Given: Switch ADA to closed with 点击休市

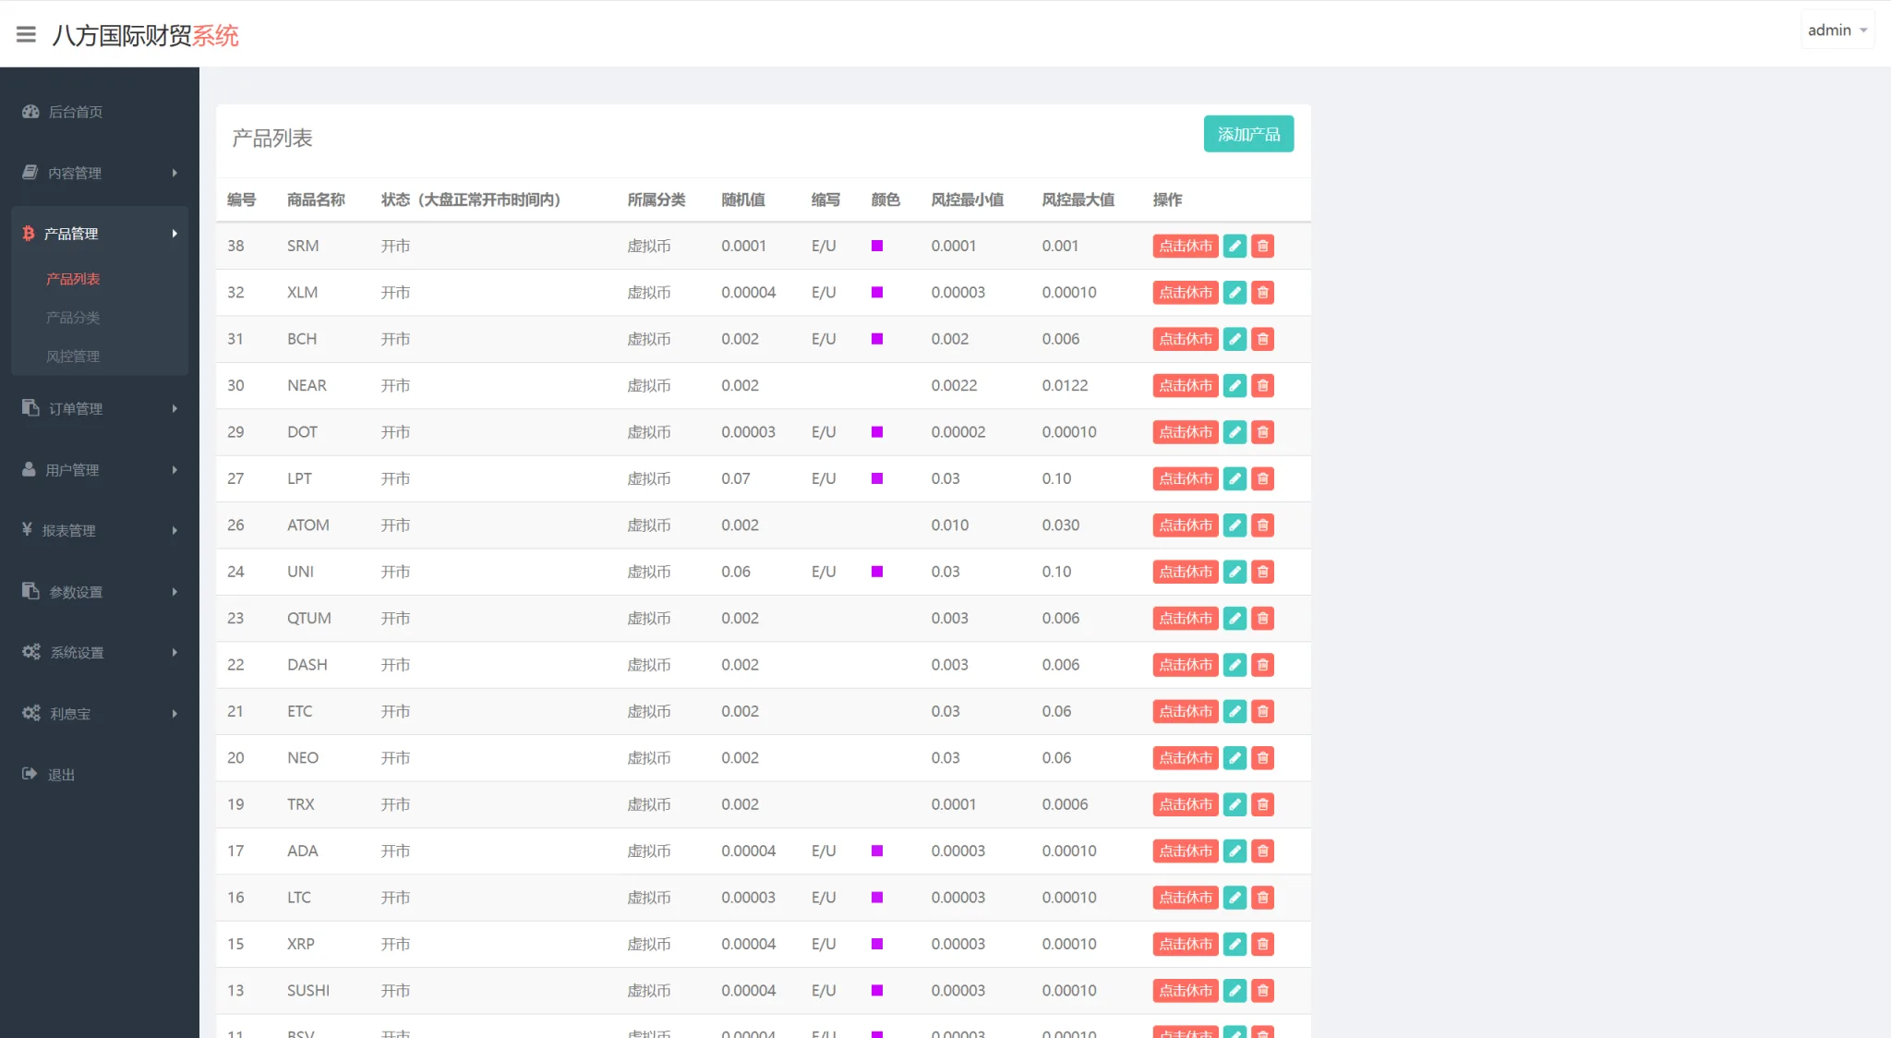Looking at the screenshot, I should click(1185, 851).
